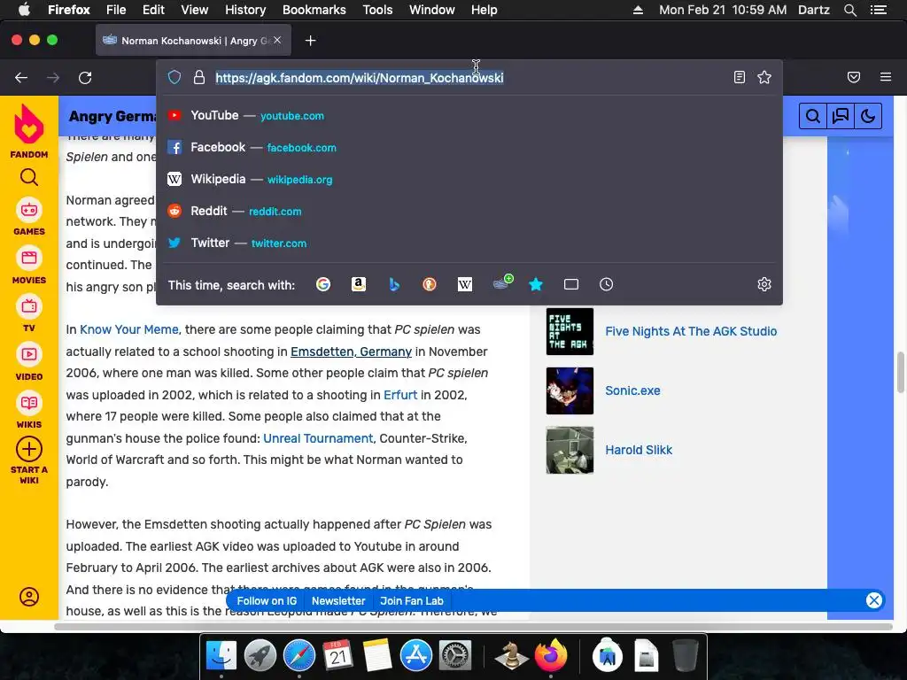The image size is (907, 680).
Task: Close the Norman Kochanowski tab
Action: coord(277,40)
